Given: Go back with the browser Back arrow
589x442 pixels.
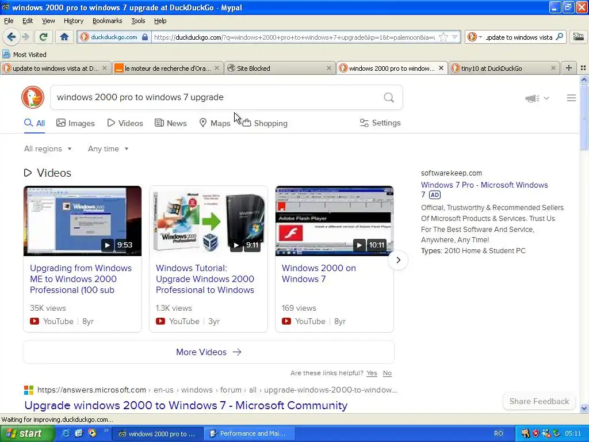Looking at the screenshot, I should [11, 37].
